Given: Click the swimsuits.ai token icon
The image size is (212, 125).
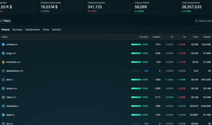Looking at the screenshot, I should (x=3, y=106).
